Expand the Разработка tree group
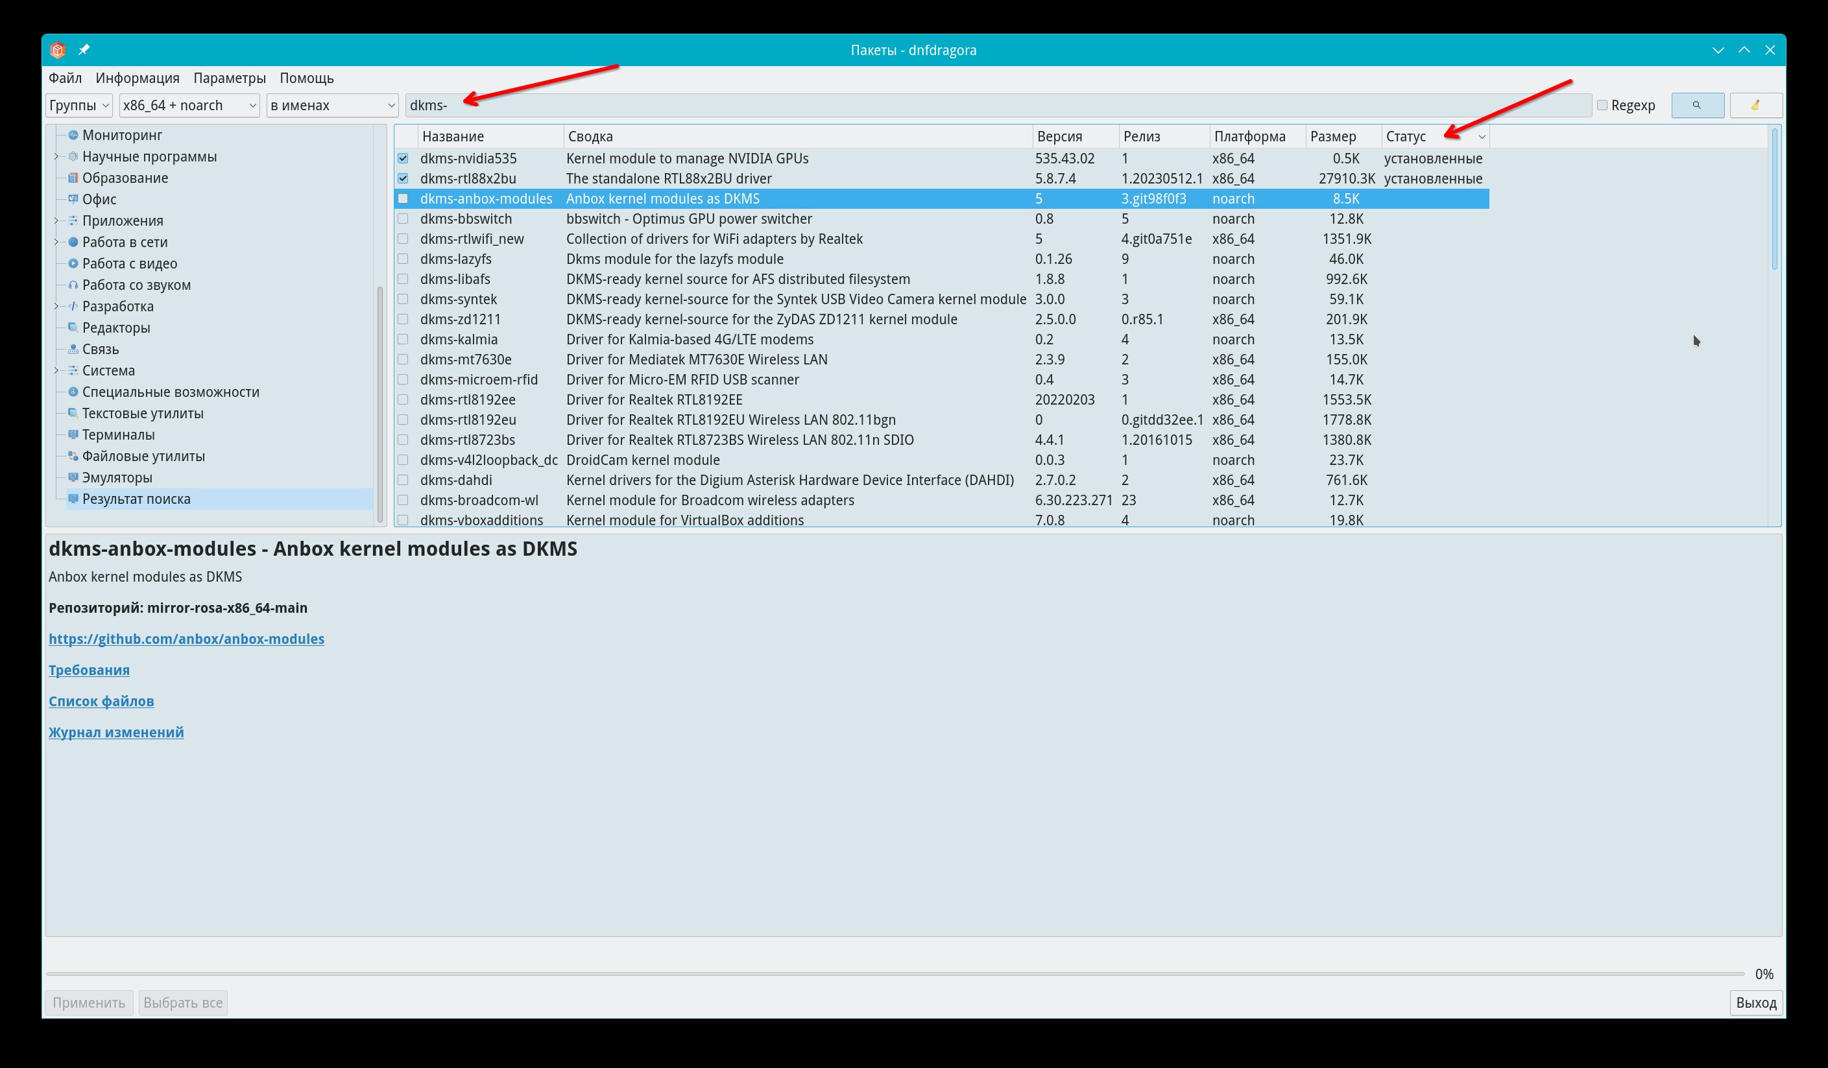This screenshot has height=1068, width=1828. [x=56, y=306]
